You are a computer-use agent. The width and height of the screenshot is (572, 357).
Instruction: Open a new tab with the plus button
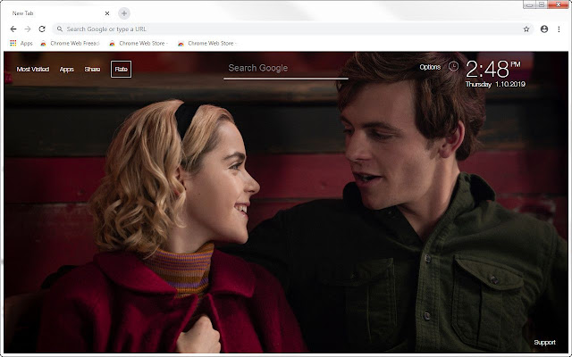(124, 13)
